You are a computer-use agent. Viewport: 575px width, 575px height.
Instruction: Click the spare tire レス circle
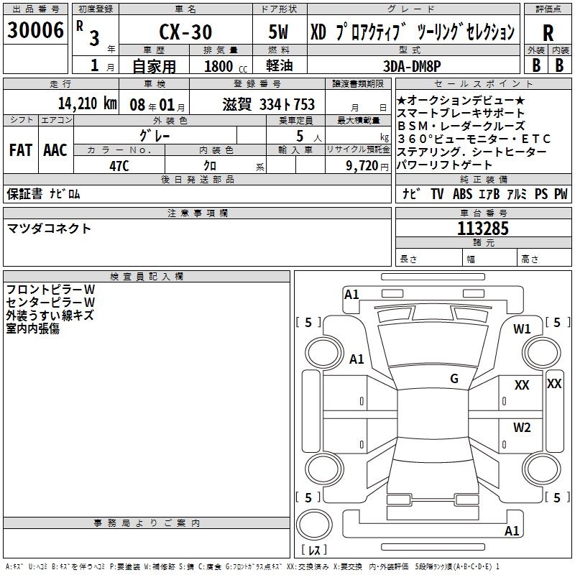(x=314, y=525)
